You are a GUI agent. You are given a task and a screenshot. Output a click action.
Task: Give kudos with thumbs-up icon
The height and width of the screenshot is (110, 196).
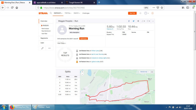pos(143,21)
